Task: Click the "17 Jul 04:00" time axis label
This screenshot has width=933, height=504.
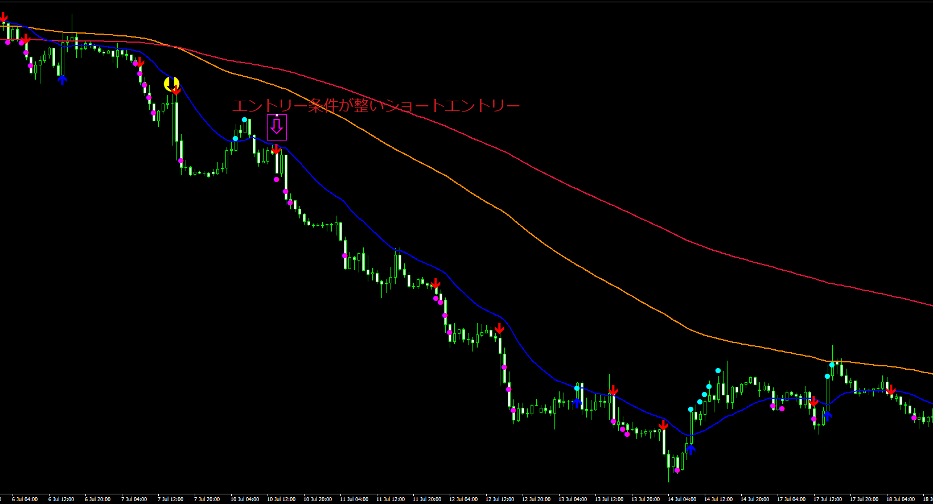Action: click(x=791, y=499)
